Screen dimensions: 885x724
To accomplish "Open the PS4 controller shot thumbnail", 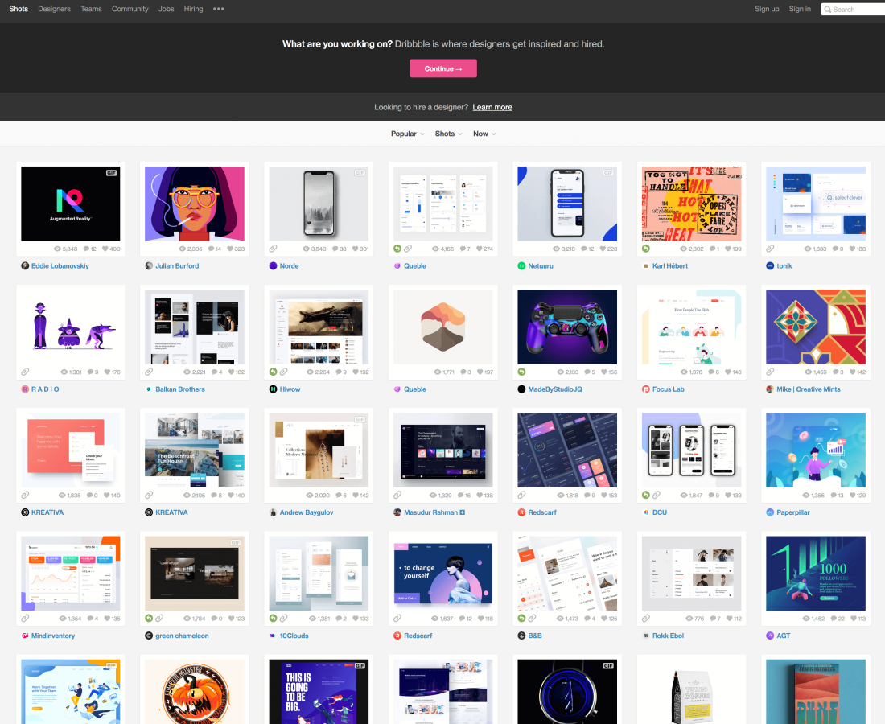I will 567,327.
